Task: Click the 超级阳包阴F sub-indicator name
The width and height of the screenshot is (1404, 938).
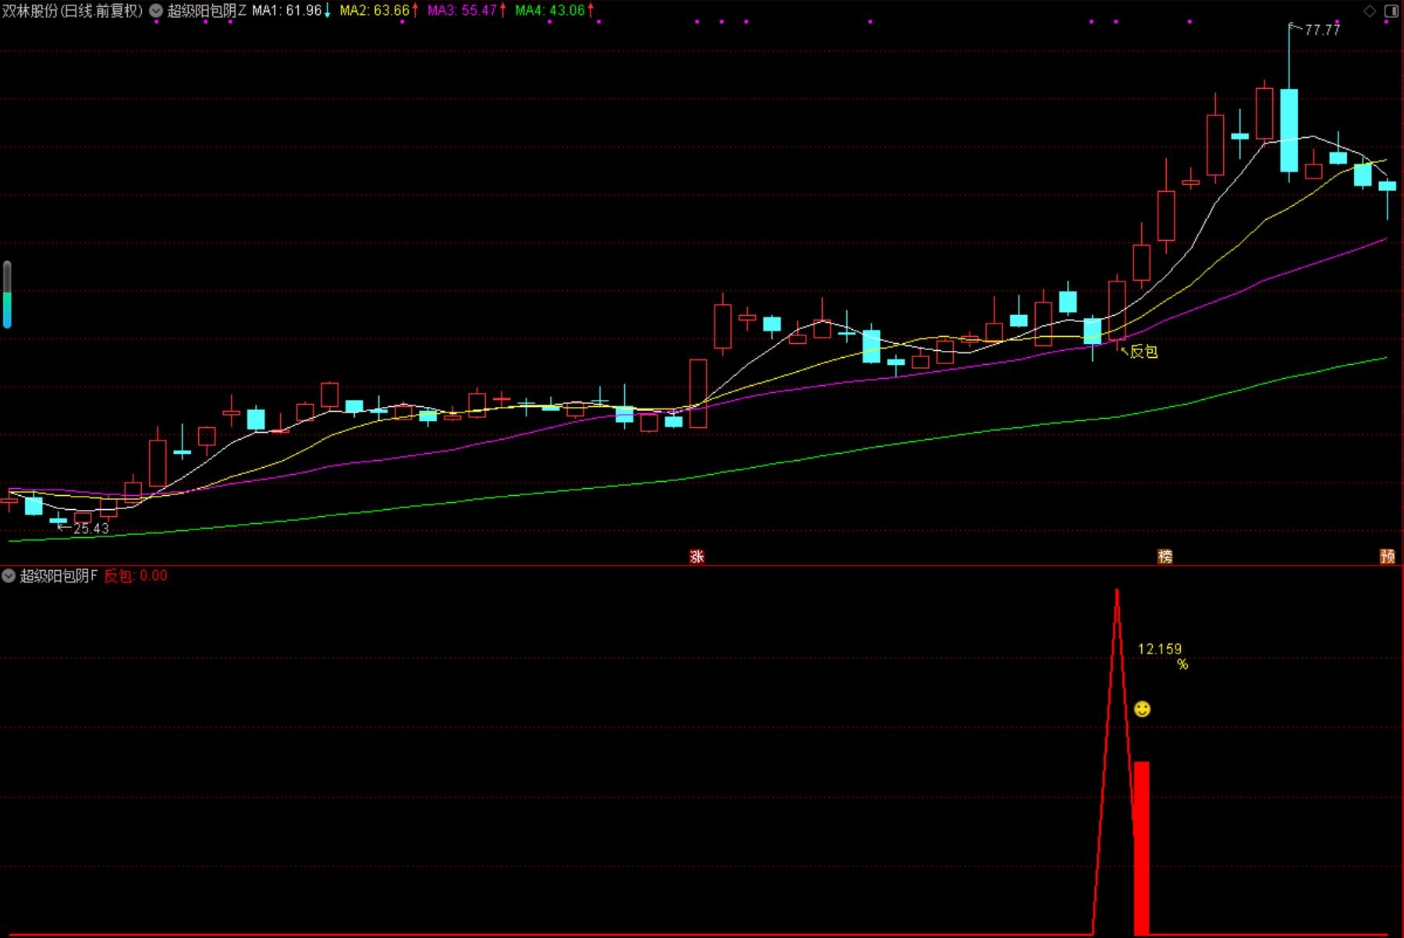Action: (58, 576)
